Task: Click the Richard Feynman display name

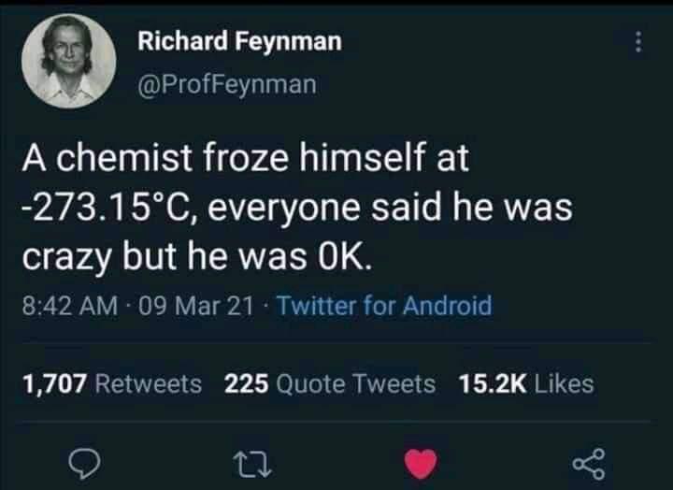Action: pyautogui.click(x=239, y=42)
